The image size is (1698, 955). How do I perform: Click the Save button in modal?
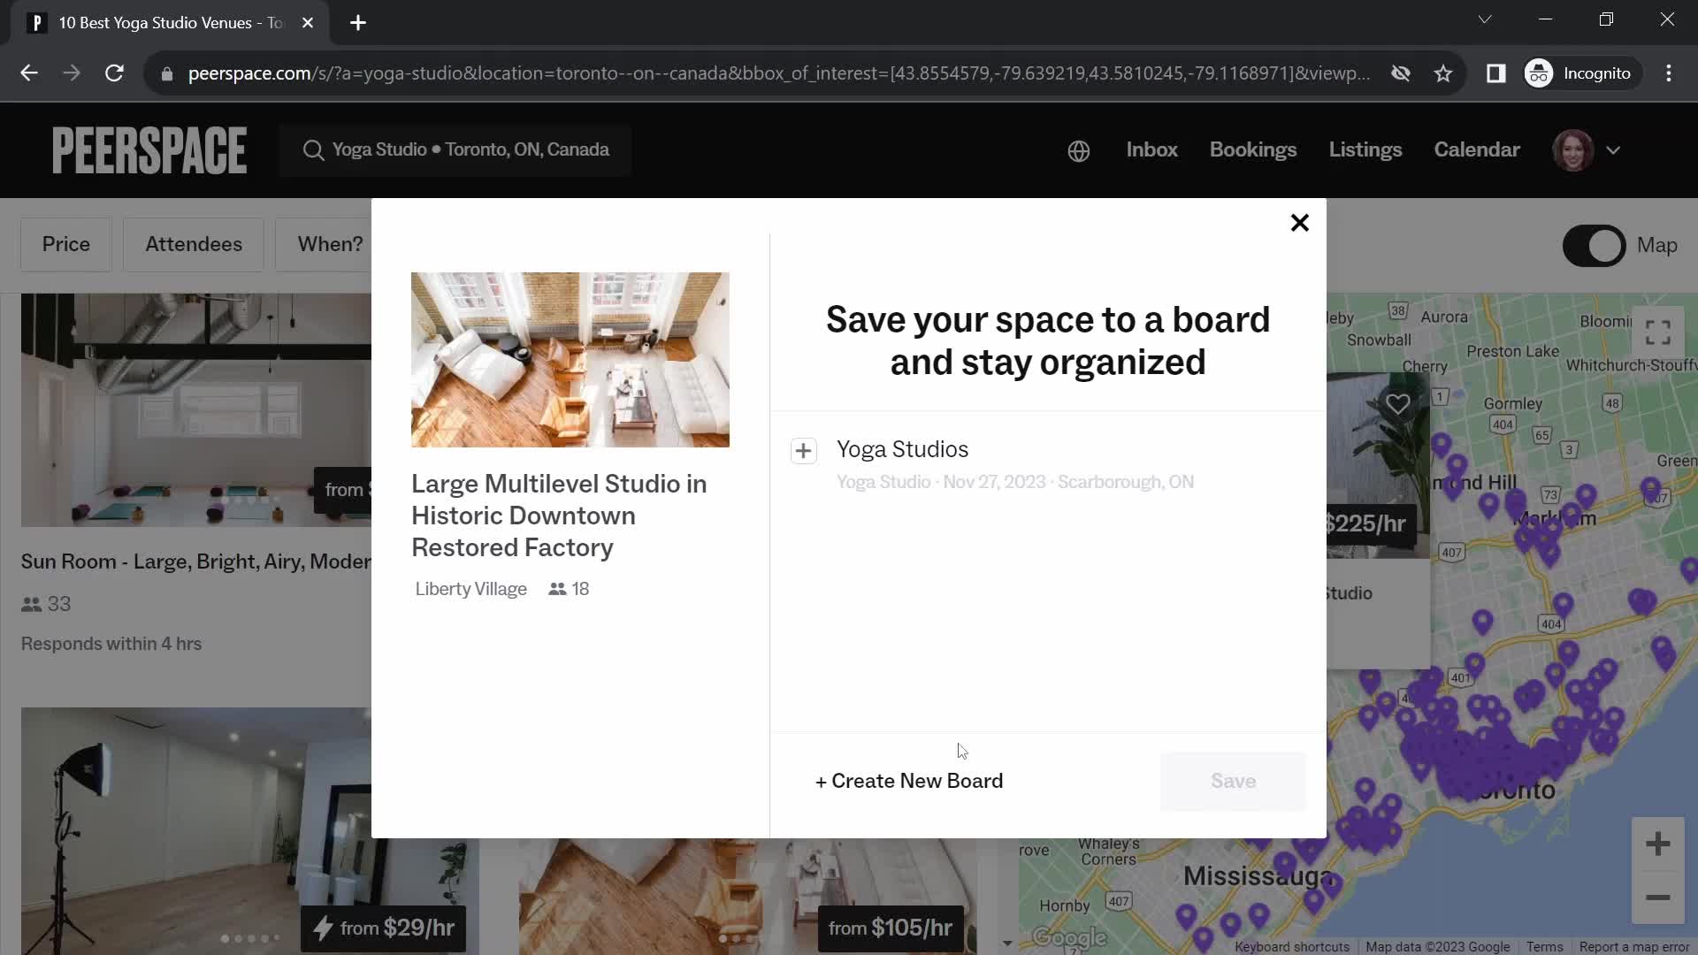point(1233,780)
